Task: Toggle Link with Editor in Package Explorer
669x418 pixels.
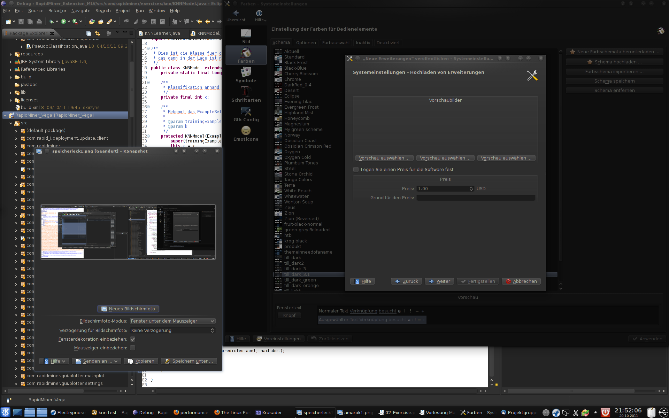Action: 98,33
